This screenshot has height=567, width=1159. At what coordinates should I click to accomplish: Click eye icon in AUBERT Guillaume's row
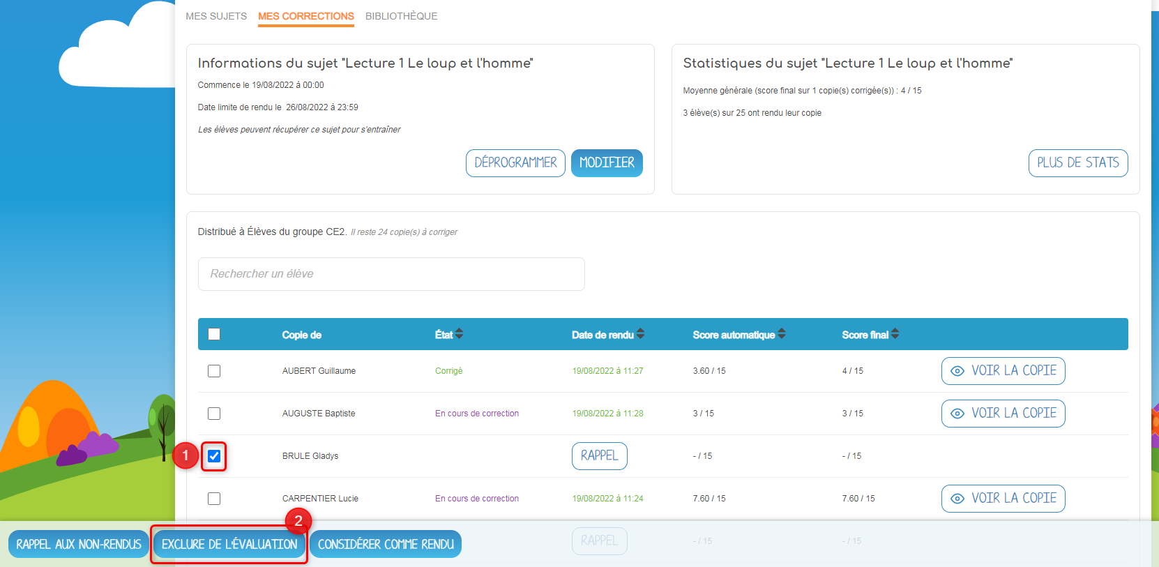pyautogui.click(x=957, y=371)
